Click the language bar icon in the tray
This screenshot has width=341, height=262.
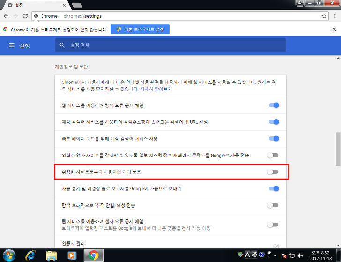pos(240,254)
